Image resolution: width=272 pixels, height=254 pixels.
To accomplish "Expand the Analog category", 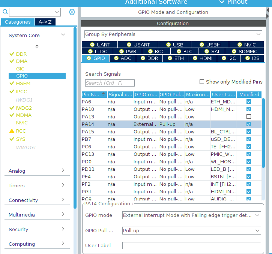I will pos(37,171).
